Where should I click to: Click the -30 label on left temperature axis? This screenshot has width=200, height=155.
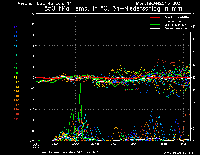tap(32, 141)
